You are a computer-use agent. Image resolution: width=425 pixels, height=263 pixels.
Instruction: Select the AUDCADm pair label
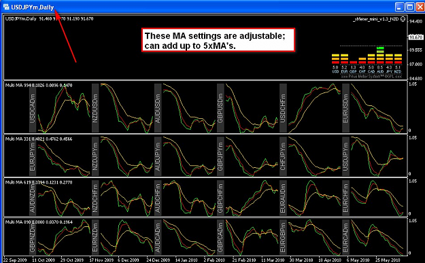click(158, 237)
